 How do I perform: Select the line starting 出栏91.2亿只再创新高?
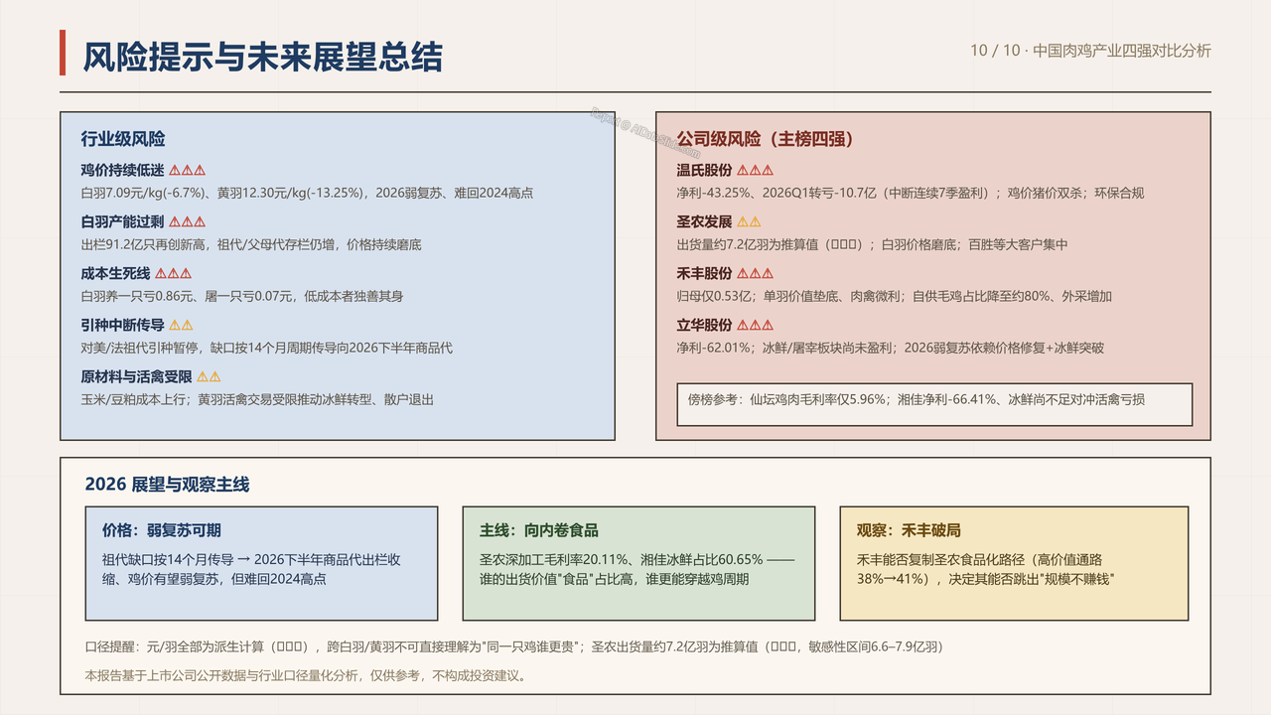[251, 244]
